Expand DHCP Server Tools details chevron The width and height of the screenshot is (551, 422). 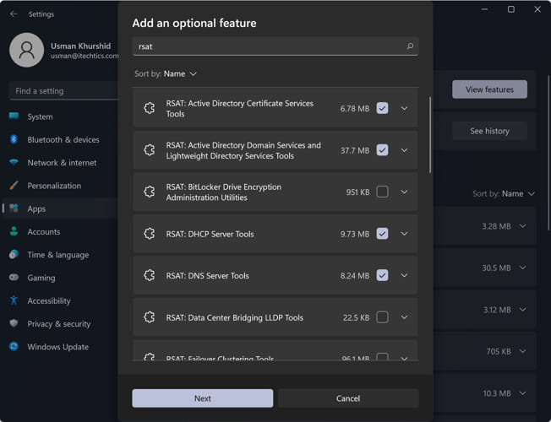[404, 234]
